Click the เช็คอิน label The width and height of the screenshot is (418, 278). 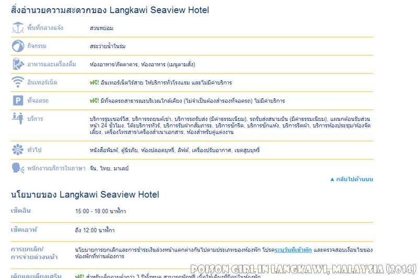click(x=21, y=211)
